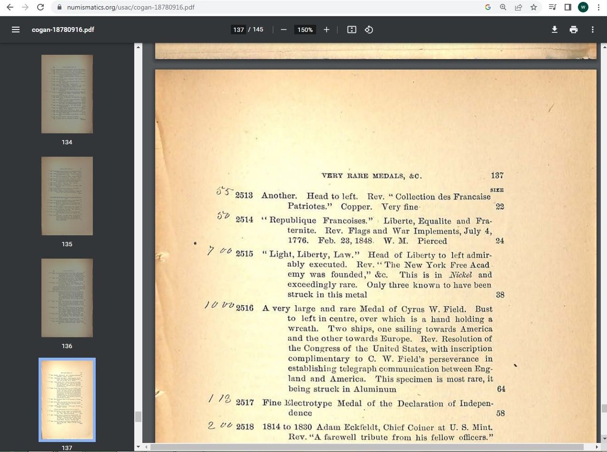This screenshot has width=607, height=452.
Task: Click the horizontal scrollbar of the document
Action: coord(368,447)
